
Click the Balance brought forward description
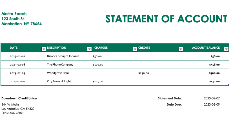pos(63,56)
